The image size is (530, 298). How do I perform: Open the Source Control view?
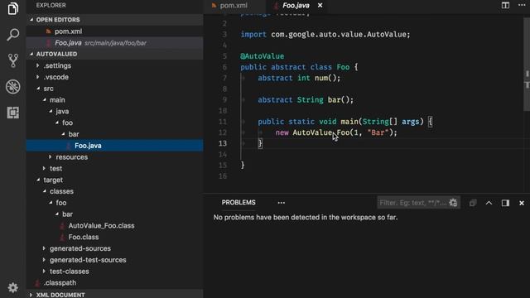pyautogui.click(x=13, y=60)
